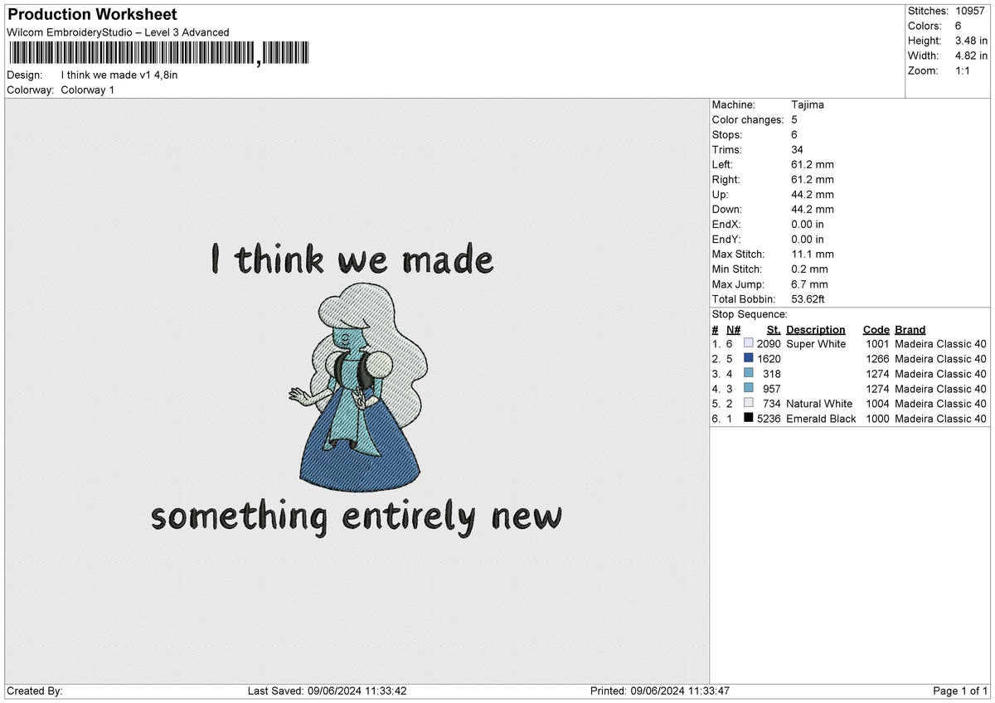
Task: Select the 'Down:' measurement label
Action: click(727, 210)
